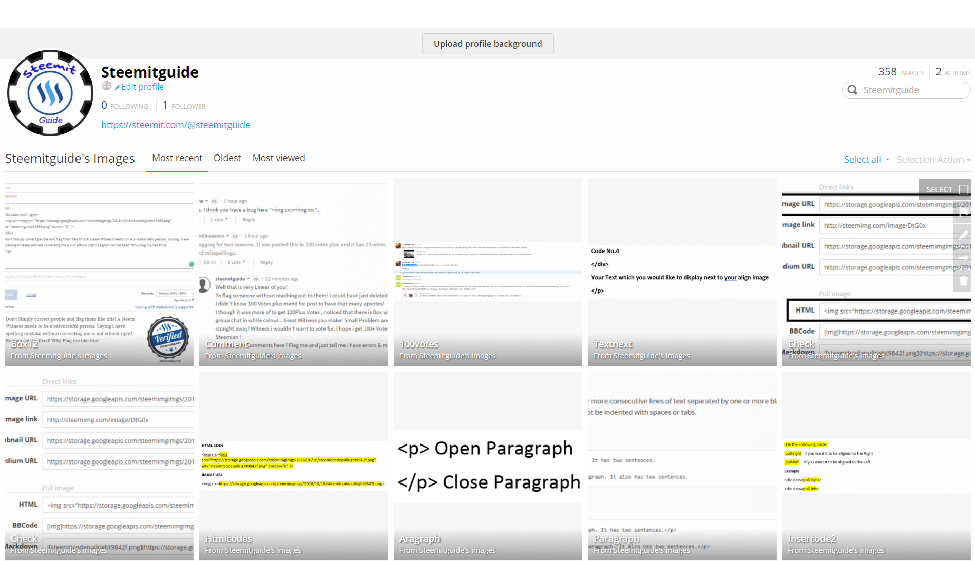
Task: Open the Textnext image thumbnail
Action: (682, 272)
